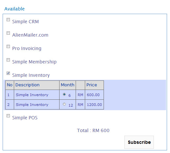The width and height of the screenshot is (170, 153).
Task: Click the Month column header
Action: 67,85
